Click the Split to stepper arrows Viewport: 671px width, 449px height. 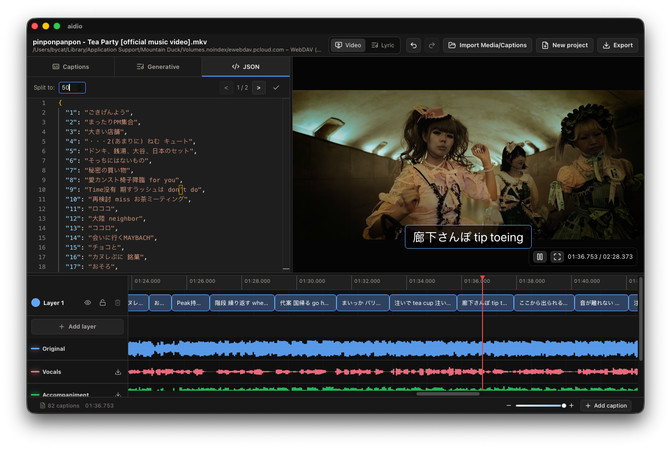(x=80, y=88)
